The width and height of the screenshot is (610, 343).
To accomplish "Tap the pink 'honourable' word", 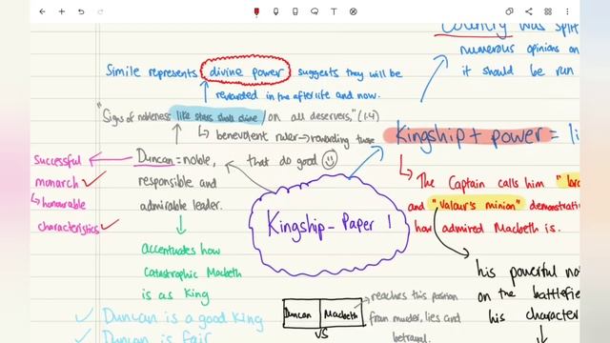I will tap(64, 203).
